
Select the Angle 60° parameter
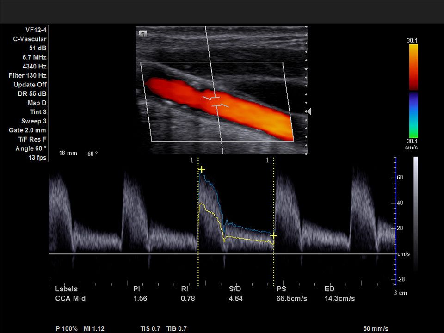[x=32, y=148]
